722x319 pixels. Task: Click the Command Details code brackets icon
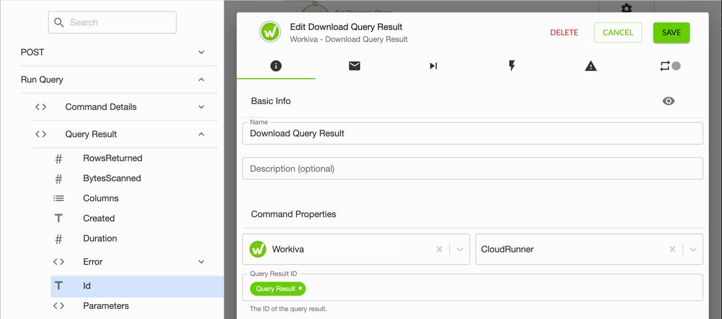pyautogui.click(x=41, y=107)
